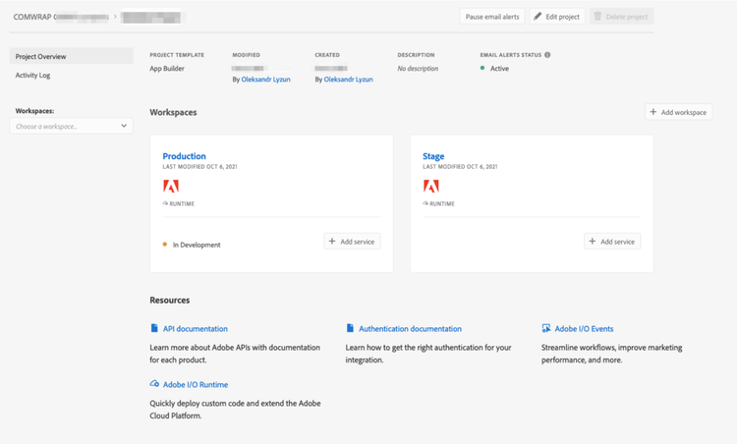The width and height of the screenshot is (737, 444).
Task: Click the orange In Development status dot
Action: (x=164, y=245)
